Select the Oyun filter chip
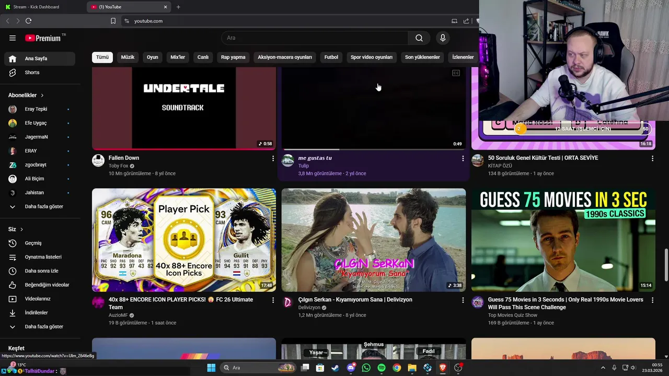The height and width of the screenshot is (376, 669). click(152, 57)
